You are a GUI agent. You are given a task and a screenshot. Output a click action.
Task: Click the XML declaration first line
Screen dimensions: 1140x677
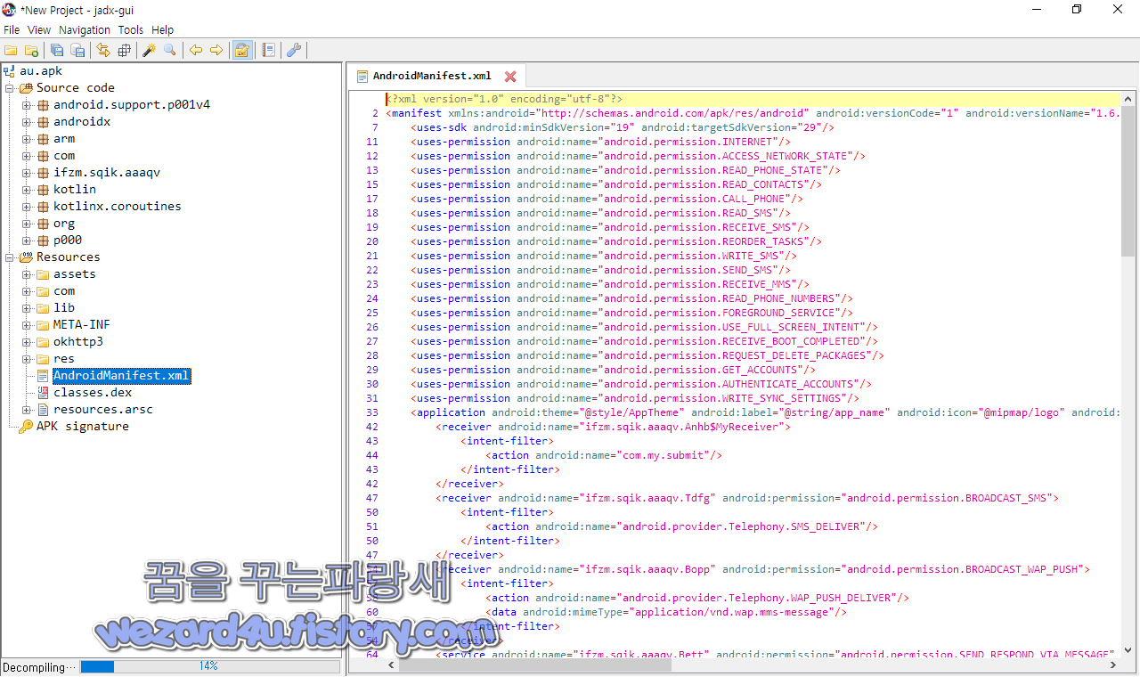(504, 99)
